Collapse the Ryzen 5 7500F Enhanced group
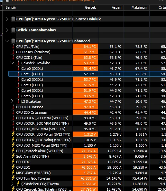166x191 pixels. [x=7, y=41]
